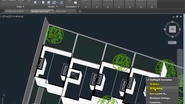The image size is (185, 104).
Task: Click the W direction on the ViewCube
Action: point(165,29)
